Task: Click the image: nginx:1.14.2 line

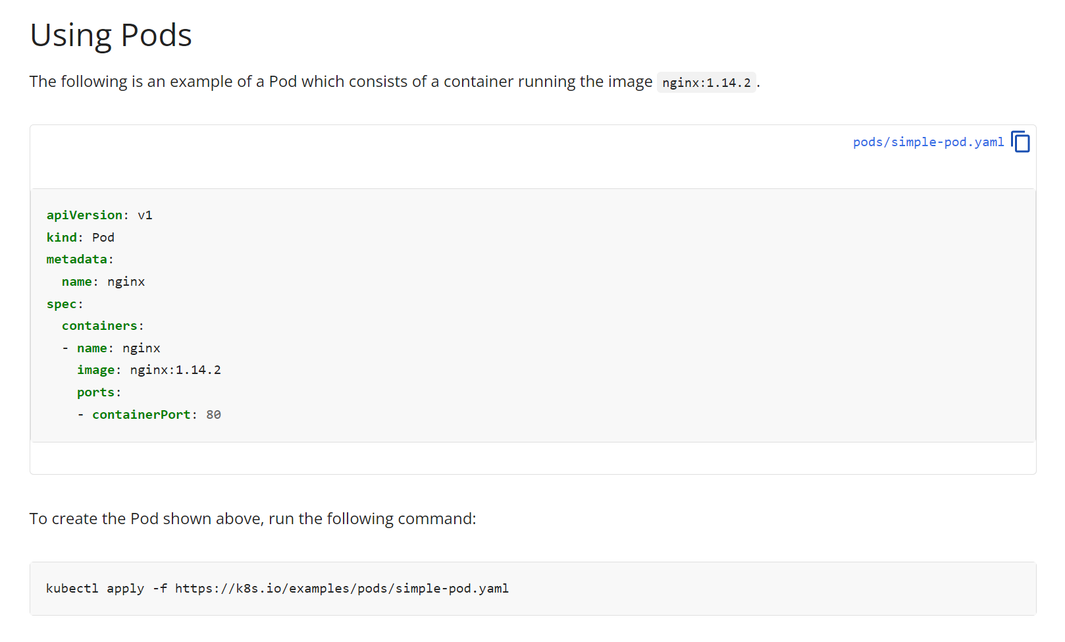Action: click(149, 370)
